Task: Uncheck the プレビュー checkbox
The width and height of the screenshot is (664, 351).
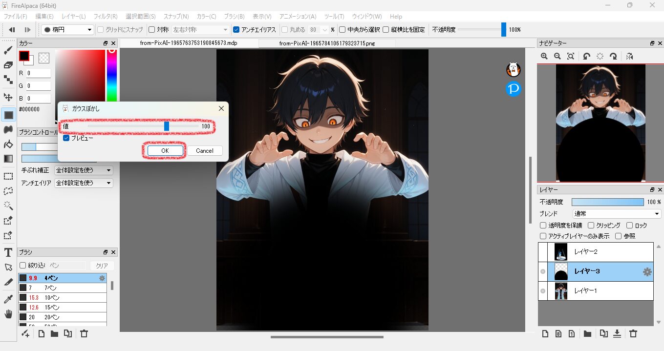Action: coord(66,138)
